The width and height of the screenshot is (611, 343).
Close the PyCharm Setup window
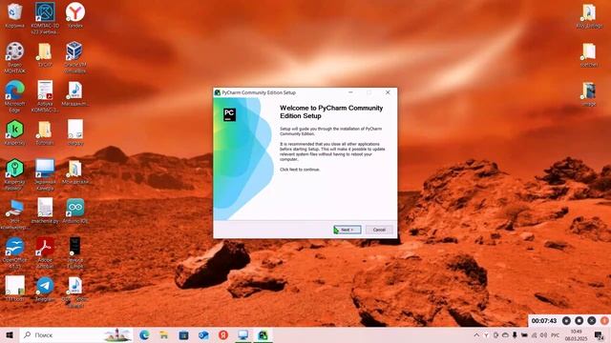(388, 92)
